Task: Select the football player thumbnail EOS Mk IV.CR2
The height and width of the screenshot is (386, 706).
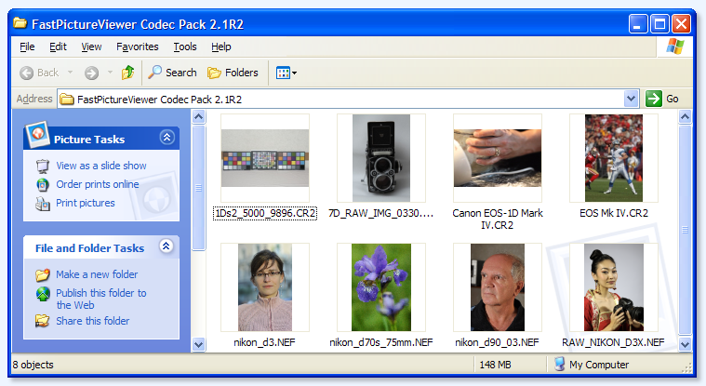Action: (x=614, y=158)
